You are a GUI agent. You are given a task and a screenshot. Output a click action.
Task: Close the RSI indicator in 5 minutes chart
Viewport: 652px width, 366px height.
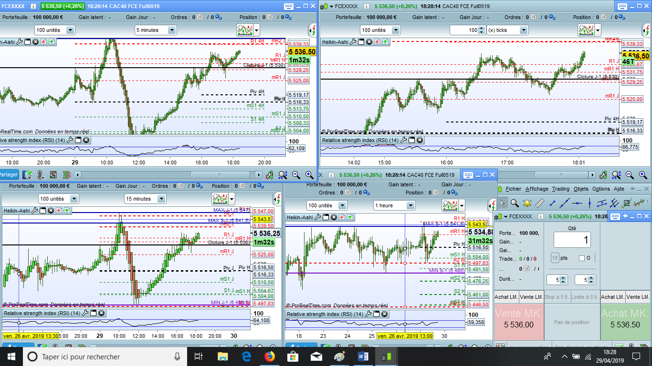pos(86,140)
